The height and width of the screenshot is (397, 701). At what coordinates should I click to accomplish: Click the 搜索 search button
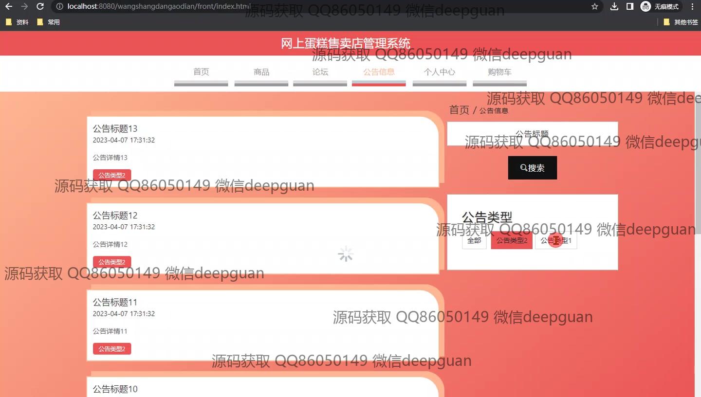click(533, 168)
